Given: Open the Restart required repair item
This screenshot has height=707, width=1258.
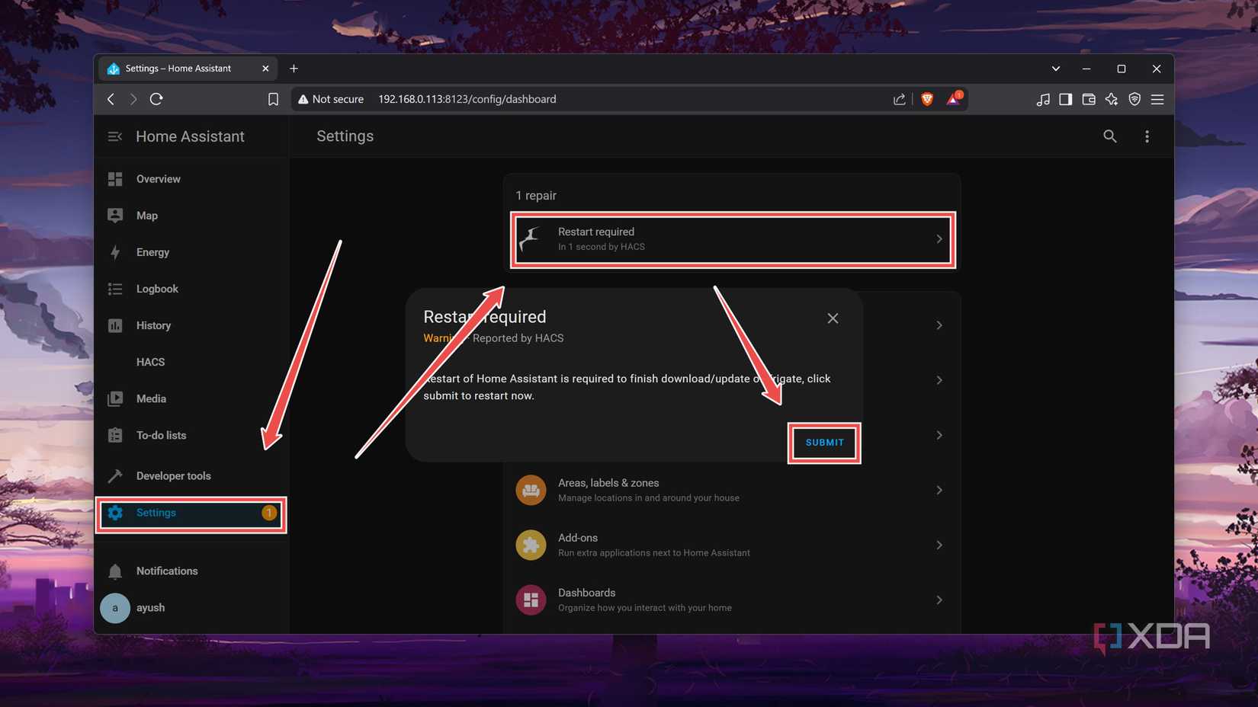Looking at the screenshot, I should (732, 238).
